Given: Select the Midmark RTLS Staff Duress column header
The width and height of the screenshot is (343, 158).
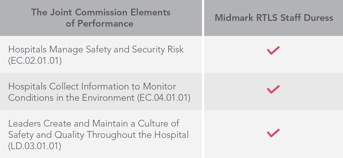Looking at the screenshot, I should click(x=274, y=18).
